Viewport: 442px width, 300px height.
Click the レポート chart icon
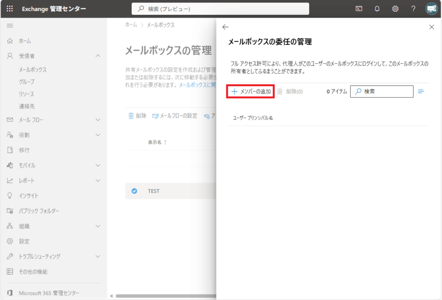tap(10, 180)
